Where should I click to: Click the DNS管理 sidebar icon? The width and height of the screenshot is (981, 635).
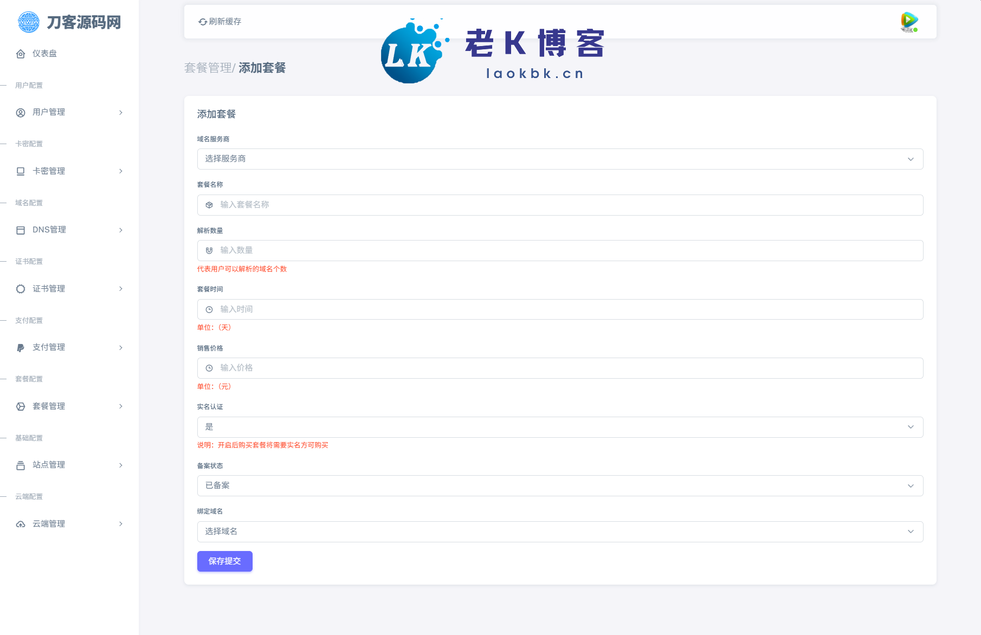pyautogui.click(x=21, y=230)
